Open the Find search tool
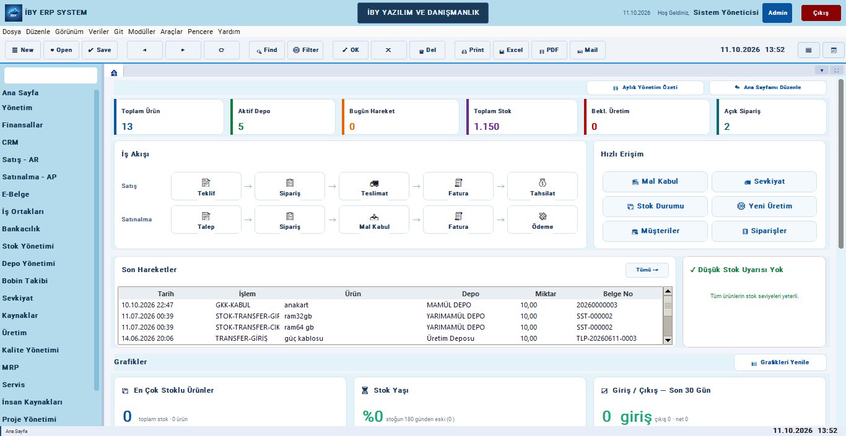This screenshot has width=846, height=436. pos(267,50)
